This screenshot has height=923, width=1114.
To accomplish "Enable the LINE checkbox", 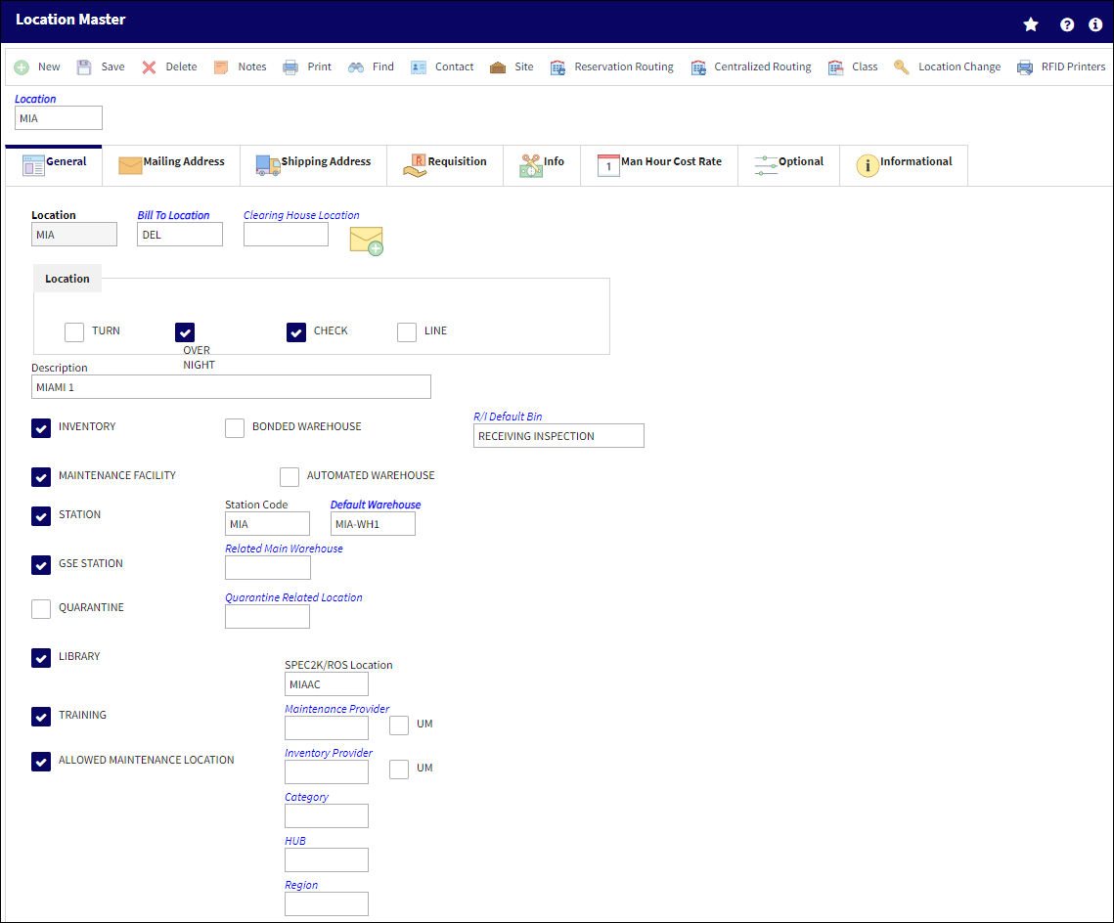I will click(x=407, y=332).
